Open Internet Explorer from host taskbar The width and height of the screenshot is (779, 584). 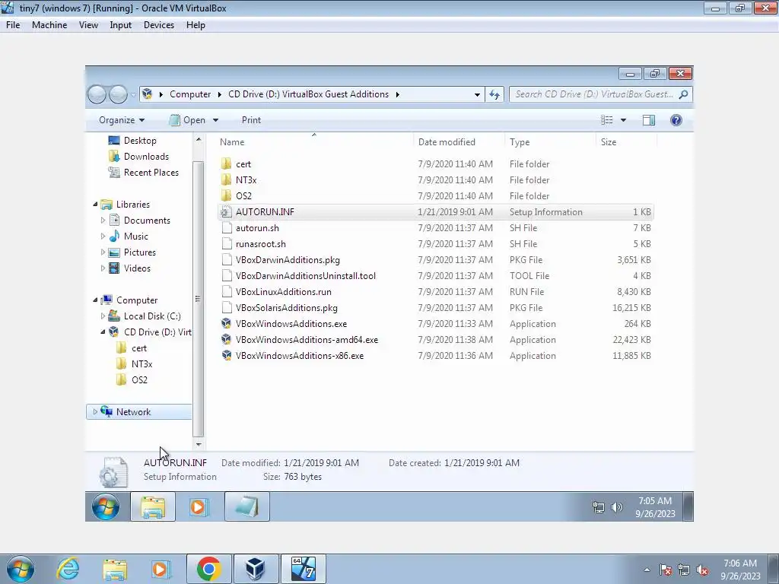[68, 569]
